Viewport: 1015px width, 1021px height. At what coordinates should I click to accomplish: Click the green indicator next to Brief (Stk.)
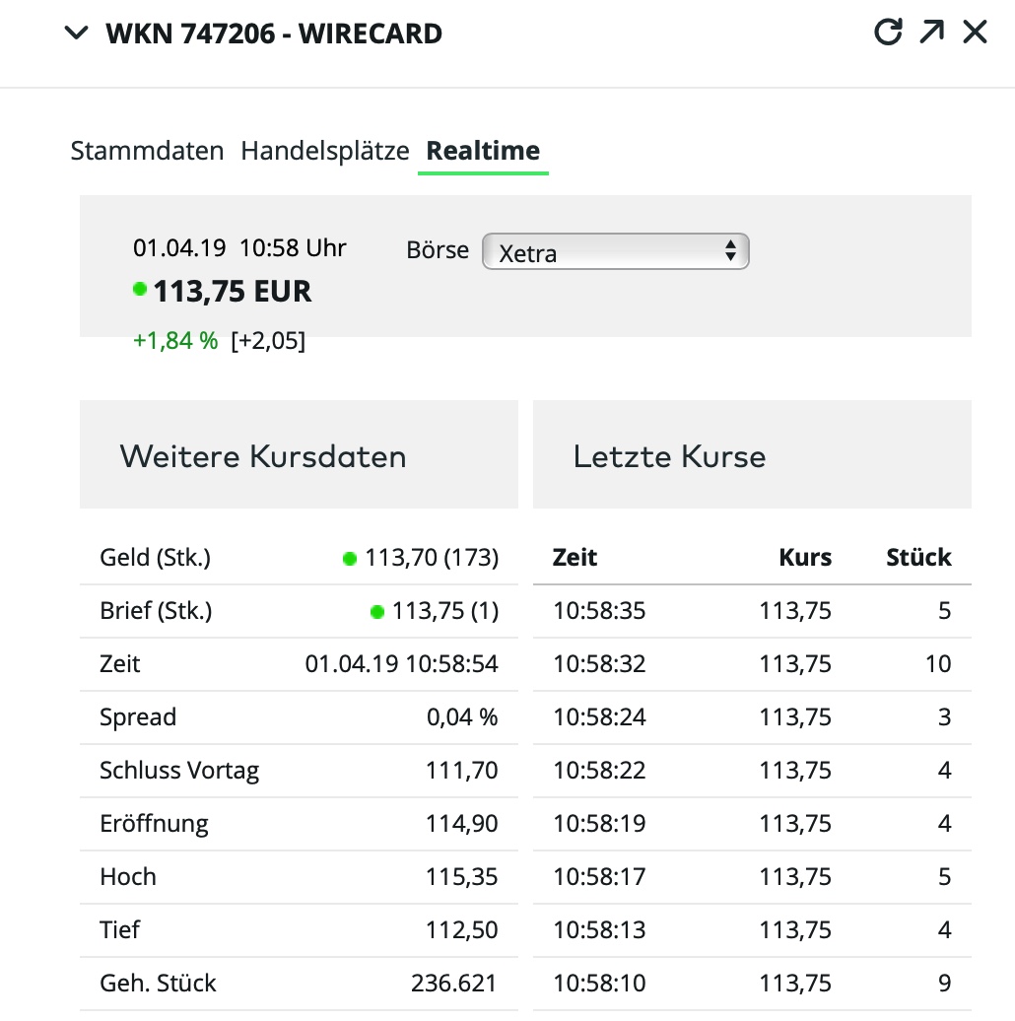tap(376, 610)
